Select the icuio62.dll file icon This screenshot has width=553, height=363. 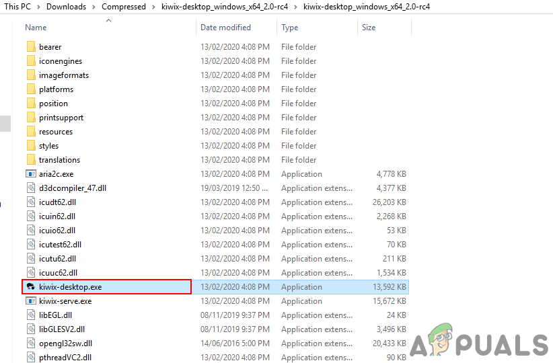[31, 230]
